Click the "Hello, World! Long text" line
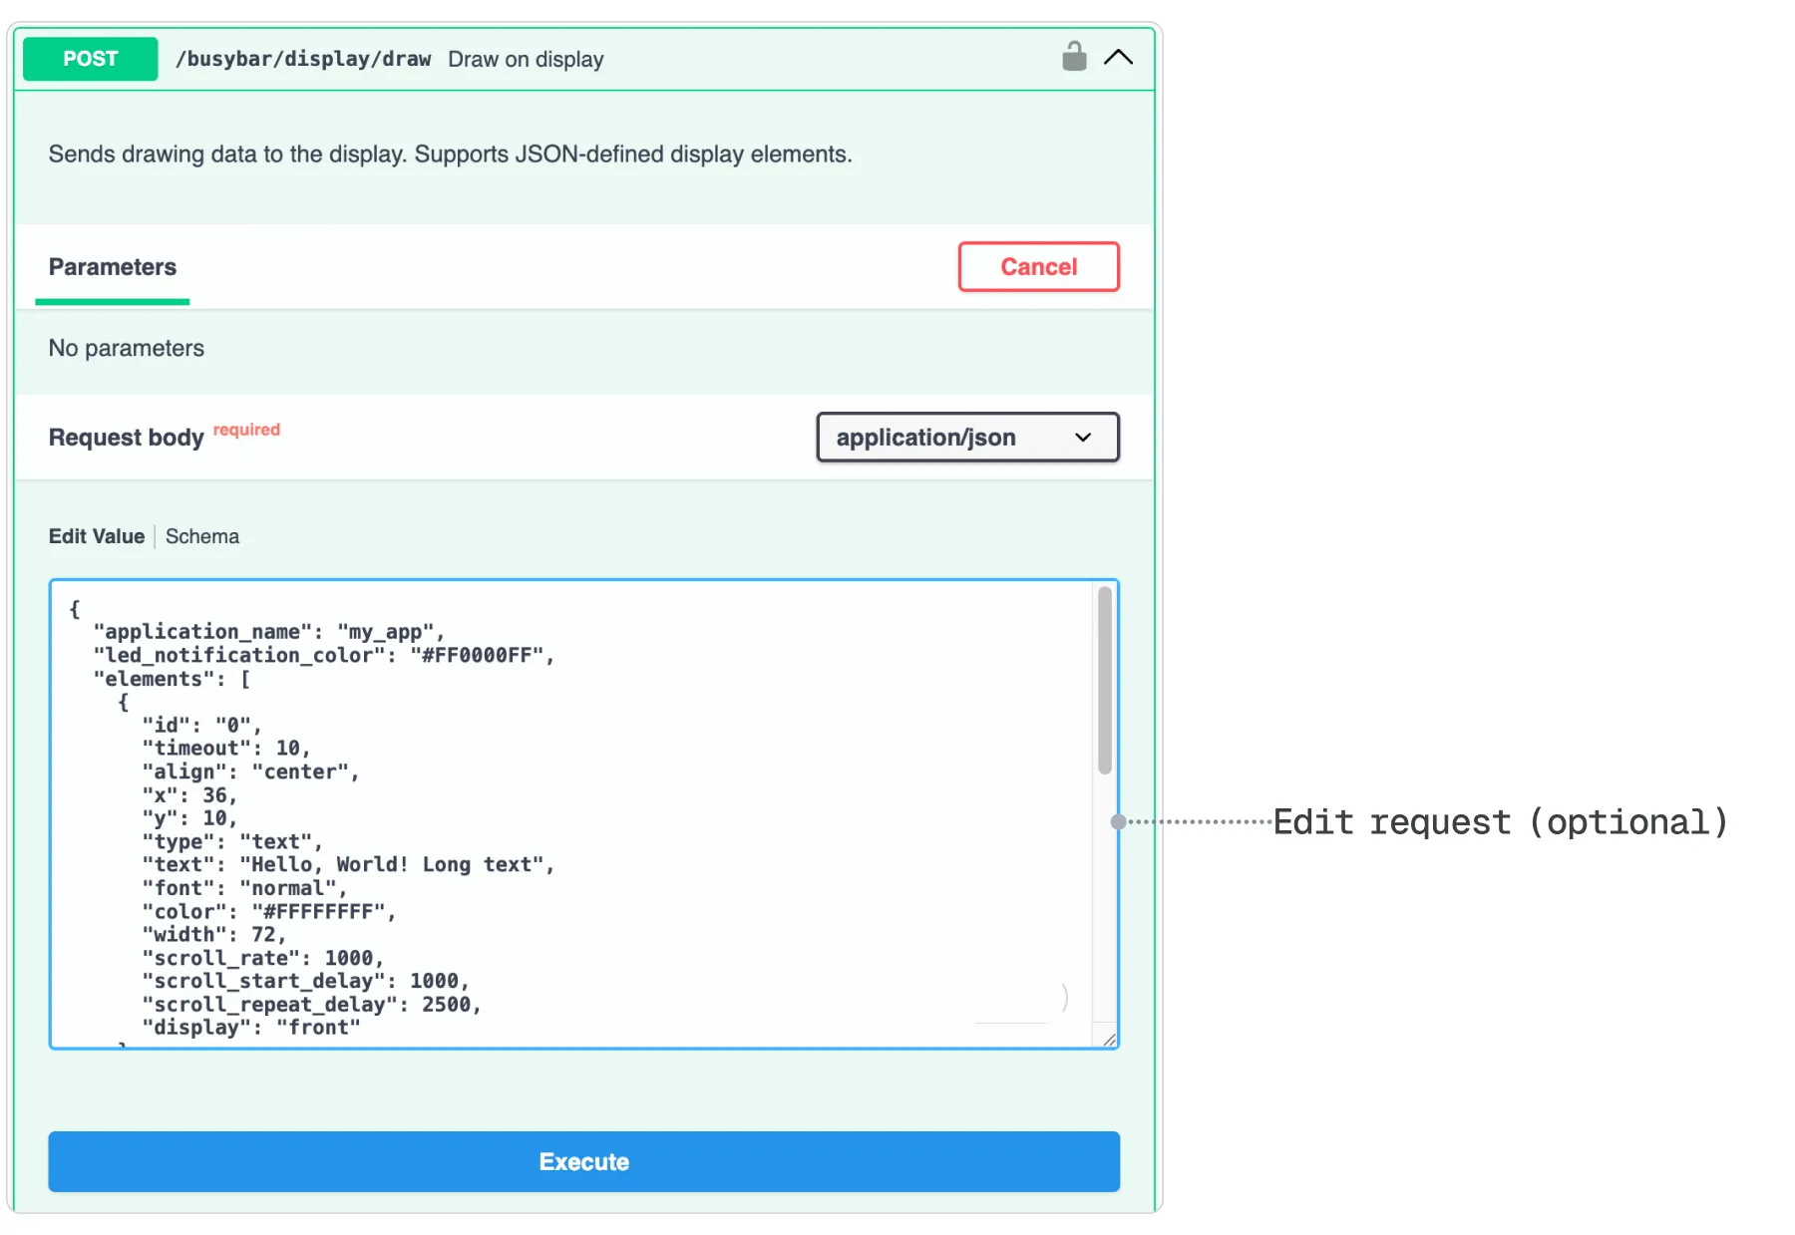The height and width of the screenshot is (1235, 1795). pyautogui.click(x=348, y=864)
